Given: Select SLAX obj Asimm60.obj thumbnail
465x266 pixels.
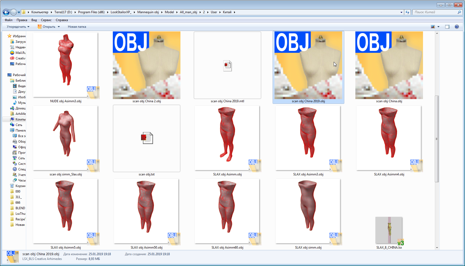Looking at the screenshot, I should tap(227, 212).
